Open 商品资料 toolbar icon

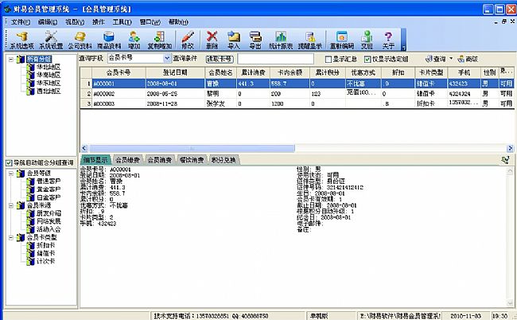[x=109, y=41]
